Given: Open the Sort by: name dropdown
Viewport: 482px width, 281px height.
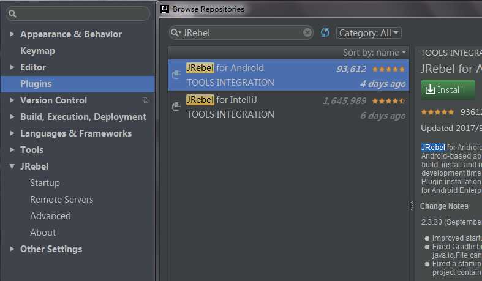Looking at the screenshot, I should (374, 53).
